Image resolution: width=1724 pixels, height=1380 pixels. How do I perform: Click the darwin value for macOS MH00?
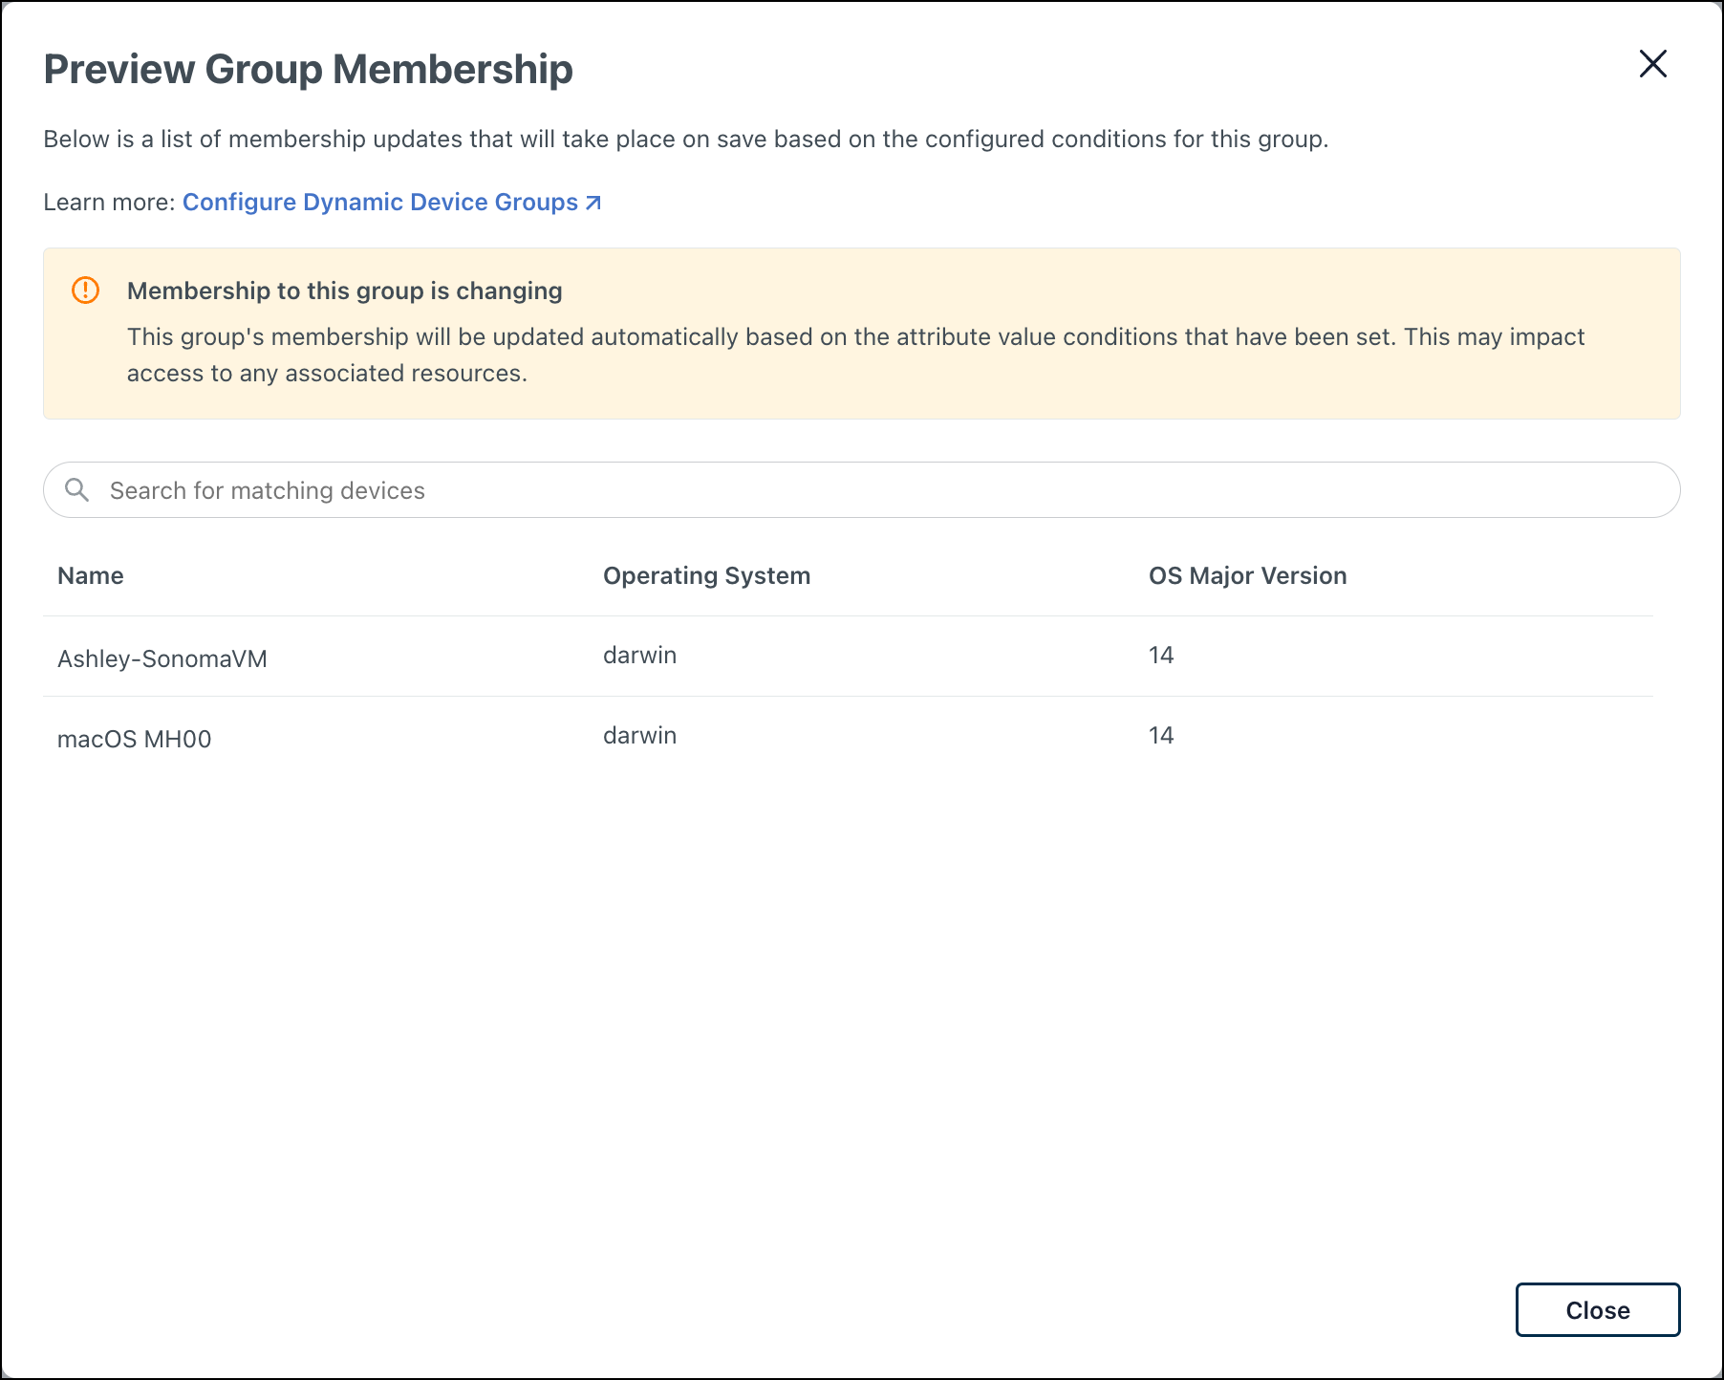tap(639, 735)
